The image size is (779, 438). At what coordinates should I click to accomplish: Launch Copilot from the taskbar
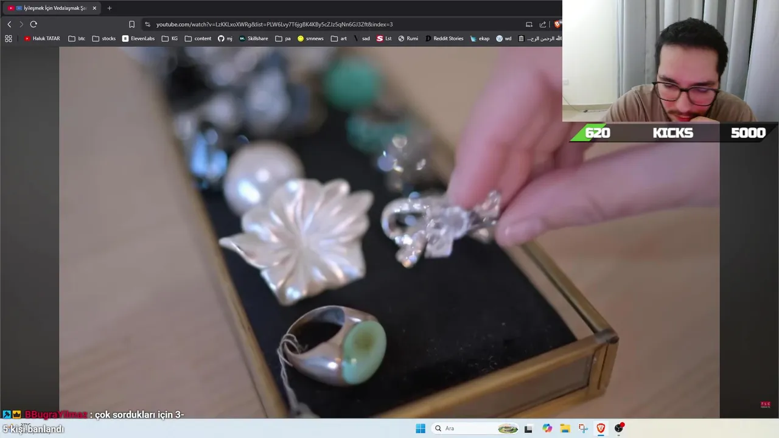547,428
